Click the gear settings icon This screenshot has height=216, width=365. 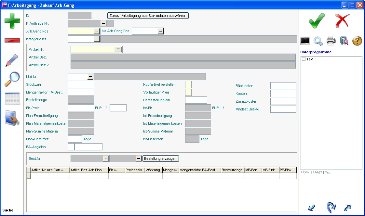318,41
